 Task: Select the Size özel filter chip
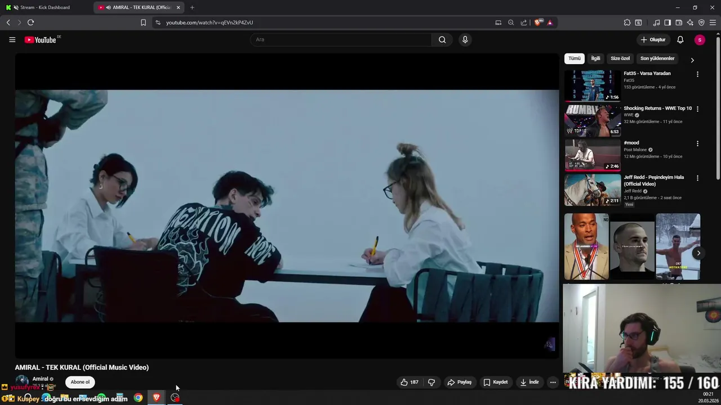(620, 58)
